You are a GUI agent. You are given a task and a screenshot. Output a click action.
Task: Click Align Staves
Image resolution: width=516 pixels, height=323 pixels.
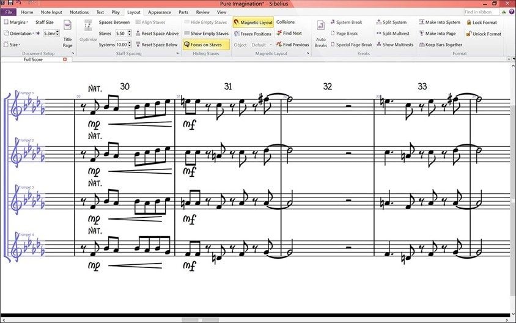point(150,23)
